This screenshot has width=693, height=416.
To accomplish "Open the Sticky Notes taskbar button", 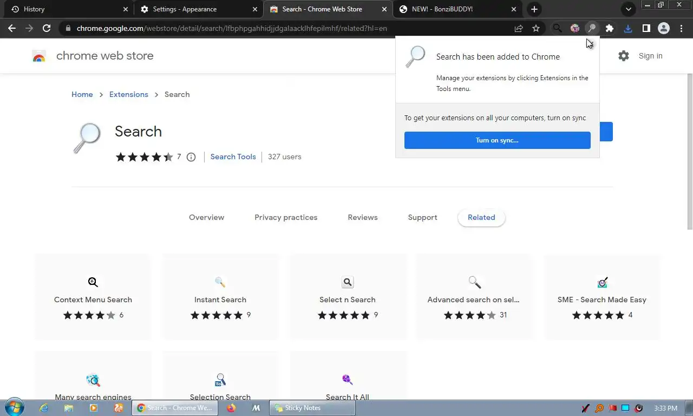I will (x=312, y=408).
